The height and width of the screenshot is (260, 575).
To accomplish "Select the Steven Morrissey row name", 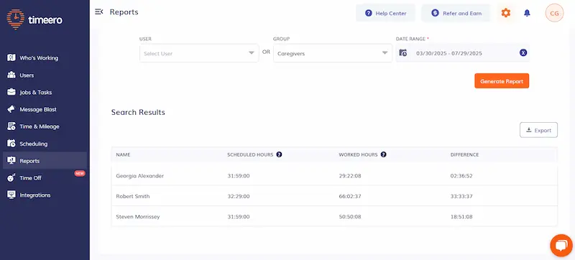I will [x=138, y=216].
